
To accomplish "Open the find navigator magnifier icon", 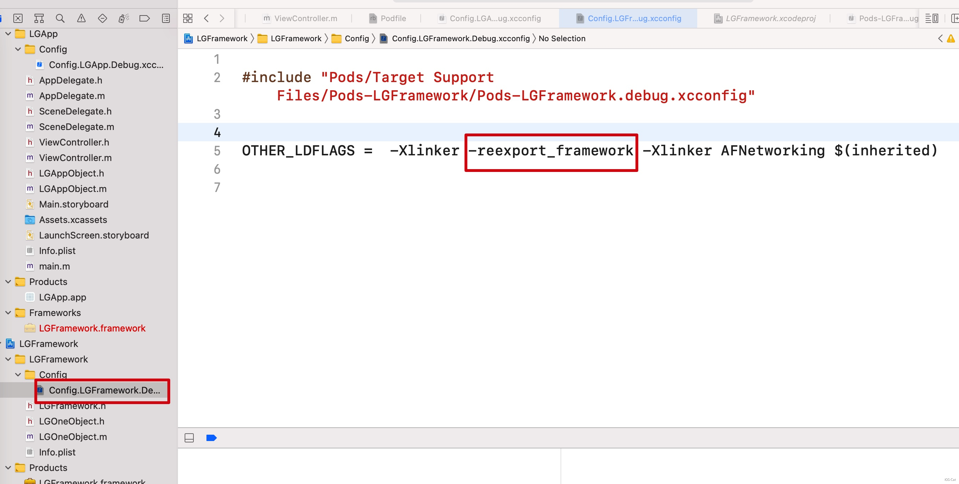I will pyautogui.click(x=60, y=18).
